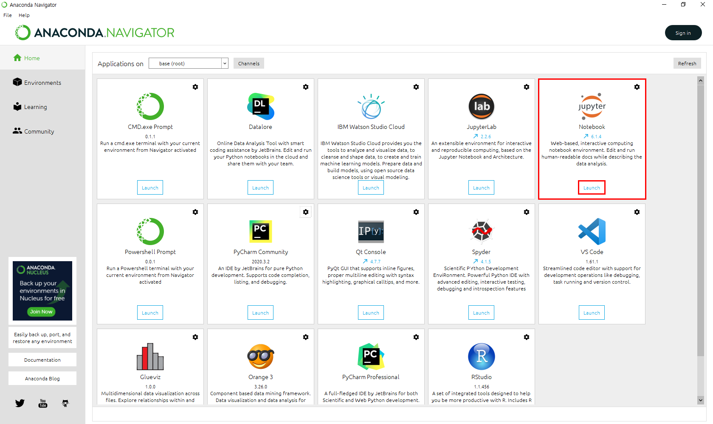The height and width of the screenshot is (424, 713).
Task: Launch JupyterLab
Action: (482, 188)
